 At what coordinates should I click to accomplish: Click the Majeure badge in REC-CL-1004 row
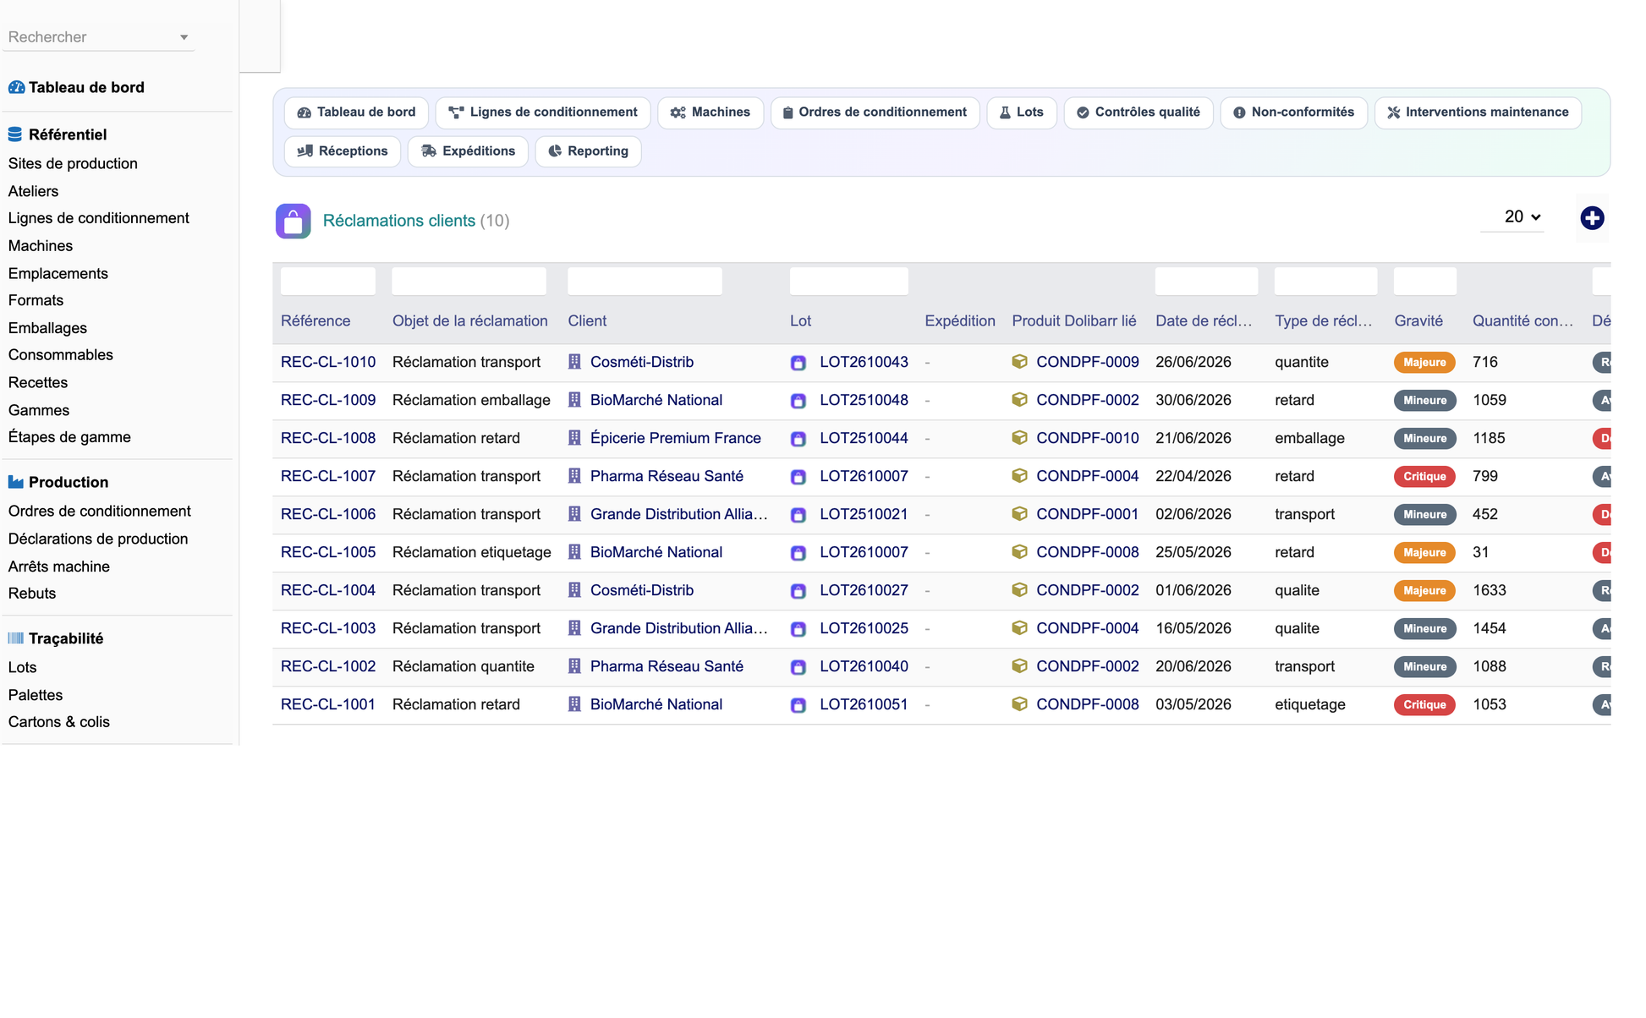1424,591
